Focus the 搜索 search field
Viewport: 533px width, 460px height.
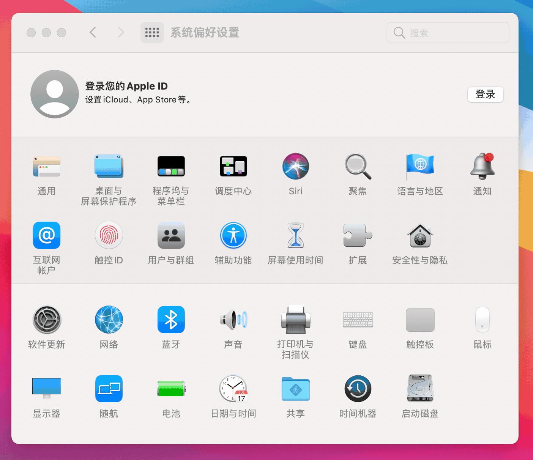448,33
